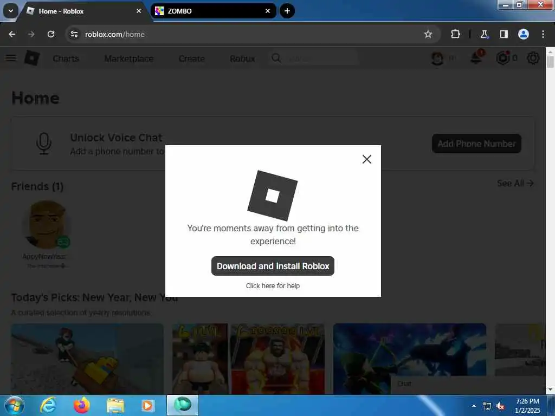Open the Marketplace page
555x416 pixels.
click(x=129, y=58)
